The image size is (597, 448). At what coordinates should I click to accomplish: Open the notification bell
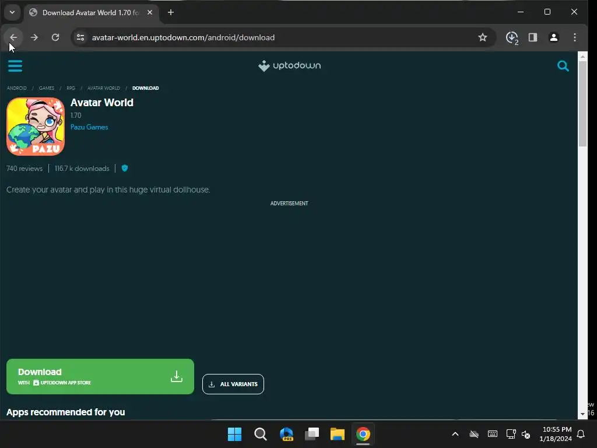coord(581,434)
